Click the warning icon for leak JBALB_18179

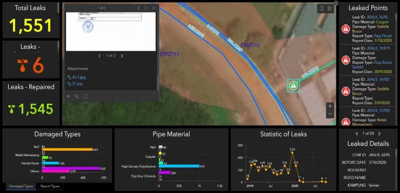[x=346, y=60]
